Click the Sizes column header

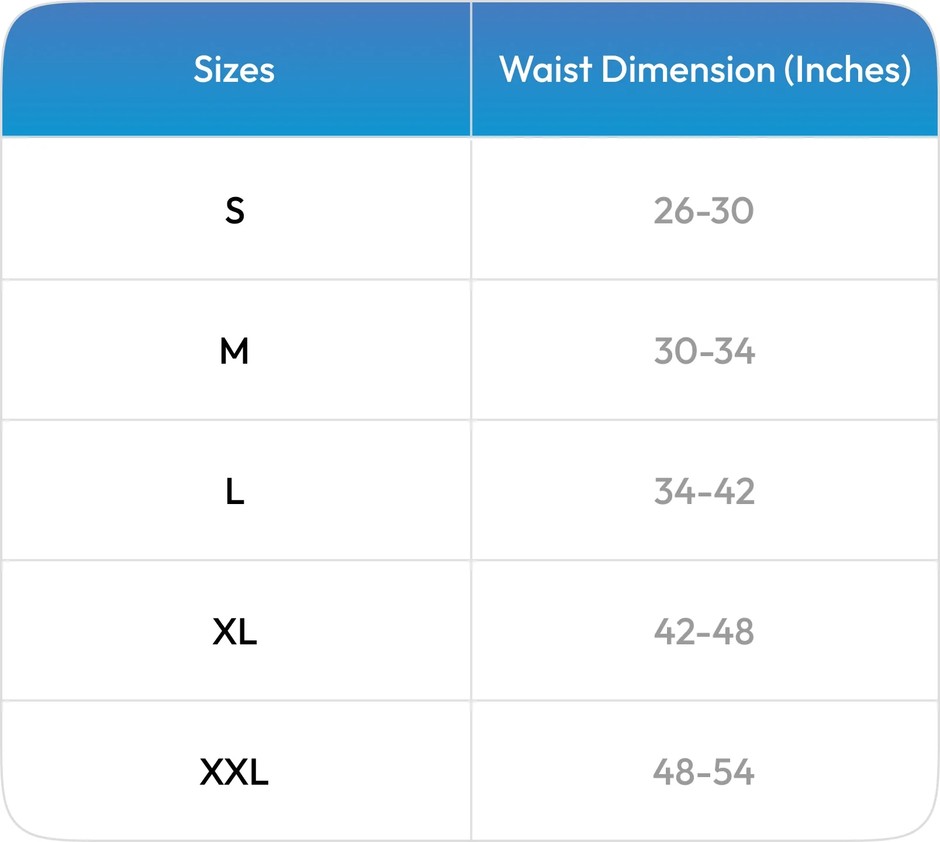click(234, 70)
